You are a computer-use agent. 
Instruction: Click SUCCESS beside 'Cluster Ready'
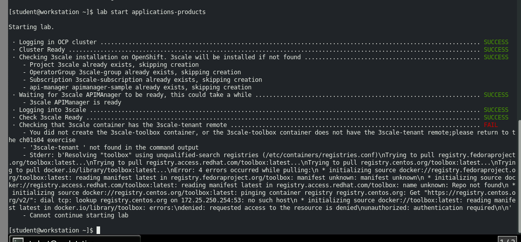[x=496, y=50]
